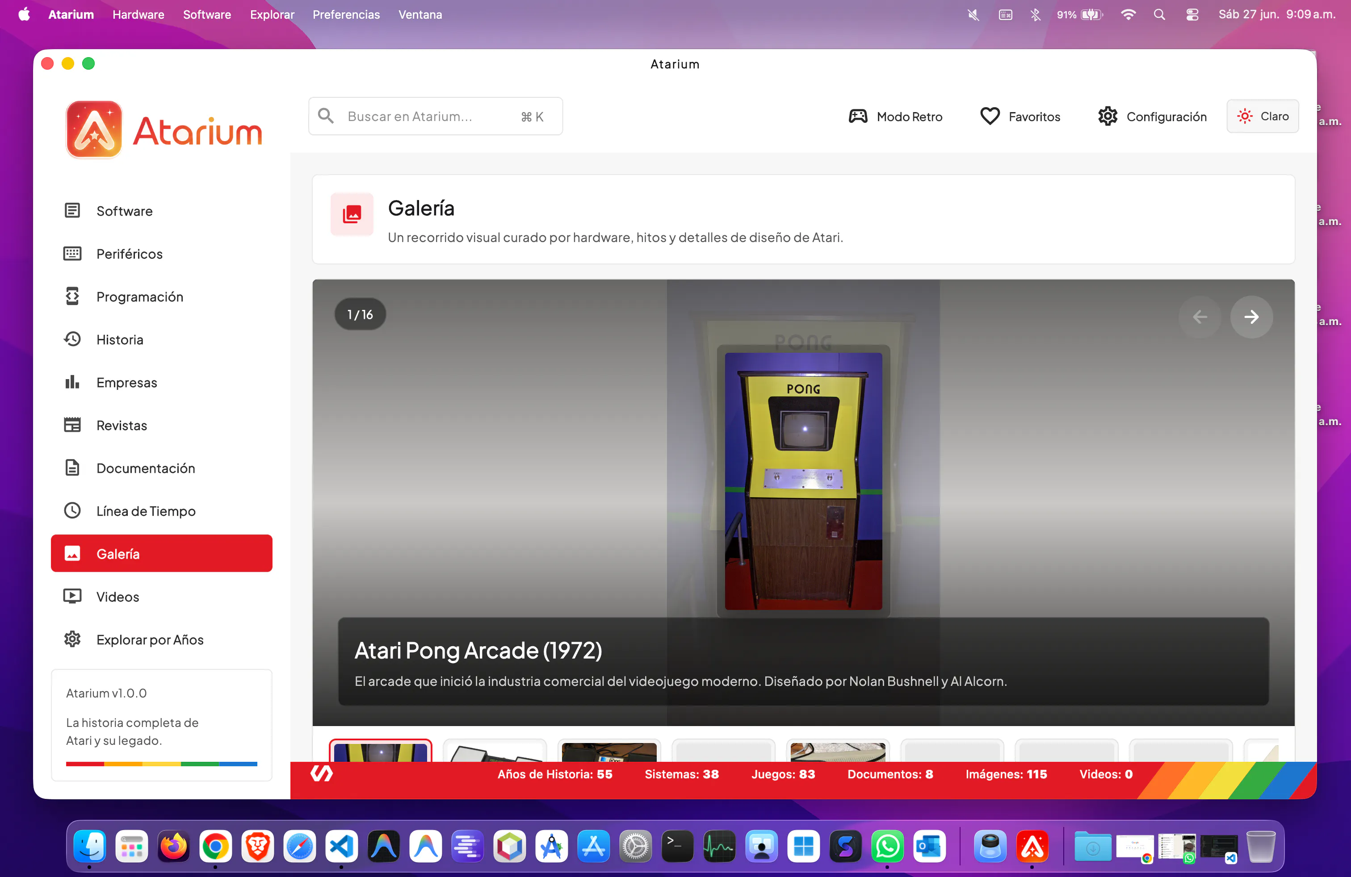
Task: Click the Documentos: 8 status entry
Action: [x=890, y=774]
